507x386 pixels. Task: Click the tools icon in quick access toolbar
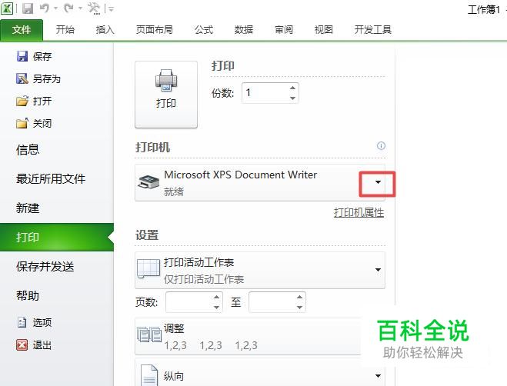[94, 8]
